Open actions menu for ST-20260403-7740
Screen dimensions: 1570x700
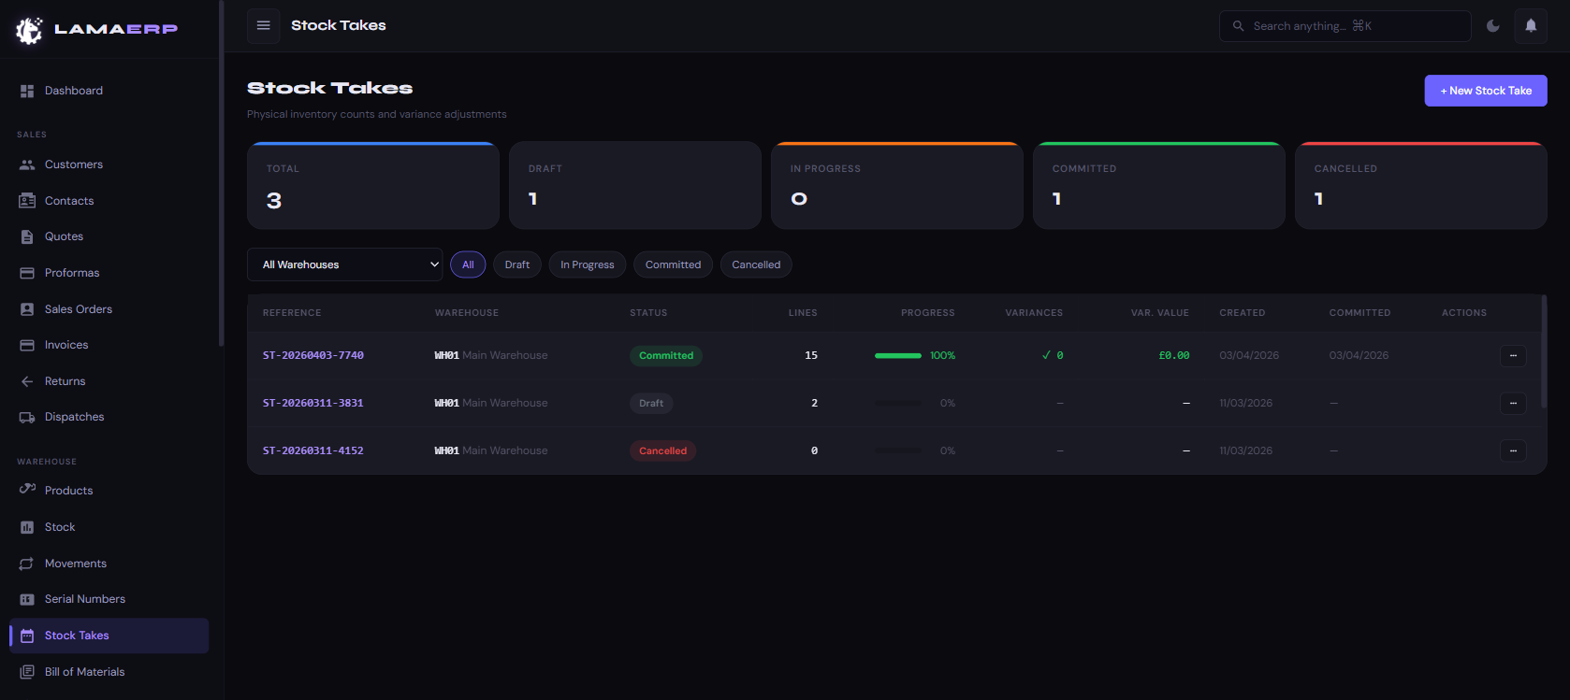(x=1512, y=356)
